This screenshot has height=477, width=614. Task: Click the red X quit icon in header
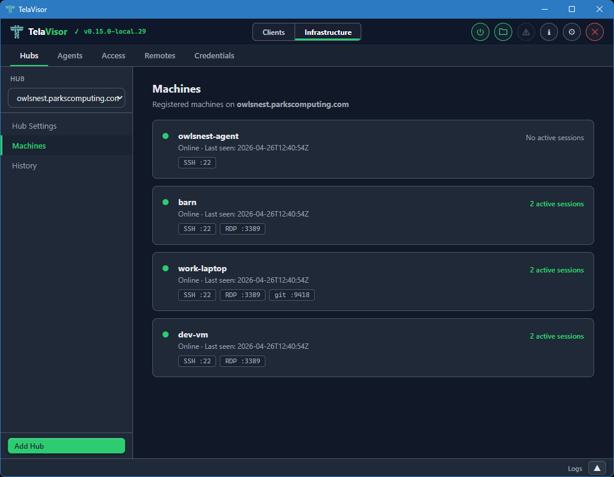595,32
